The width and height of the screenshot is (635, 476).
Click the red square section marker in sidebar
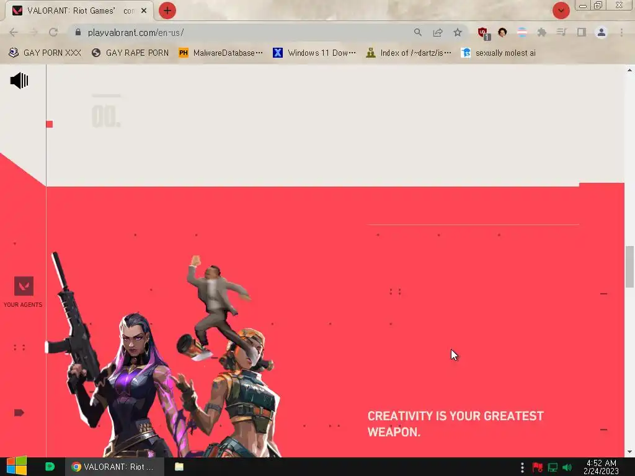(x=50, y=124)
